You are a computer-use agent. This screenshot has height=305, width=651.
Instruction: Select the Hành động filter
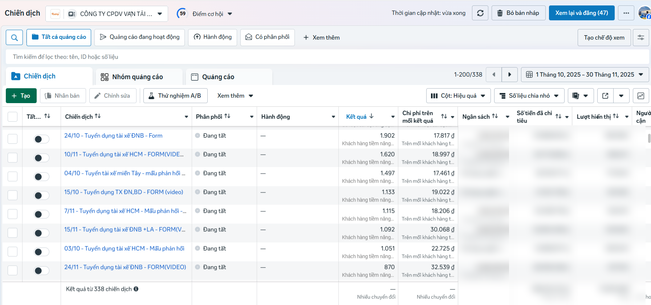[212, 37]
